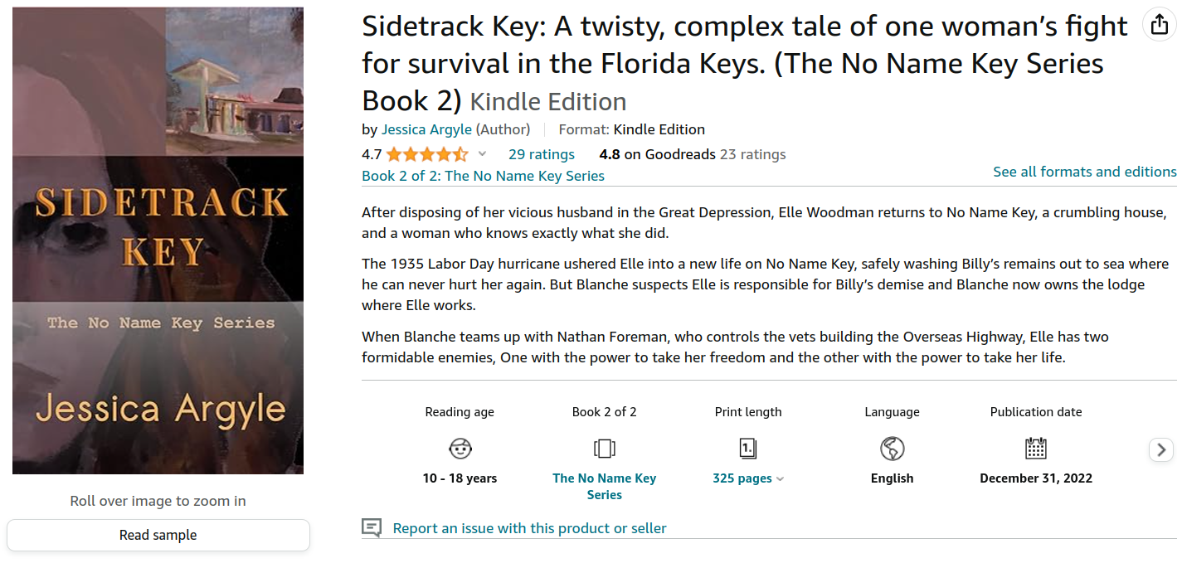Open the Jessica Argyle author link
The height and width of the screenshot is (568, 1182).
(x=426, y=129)
